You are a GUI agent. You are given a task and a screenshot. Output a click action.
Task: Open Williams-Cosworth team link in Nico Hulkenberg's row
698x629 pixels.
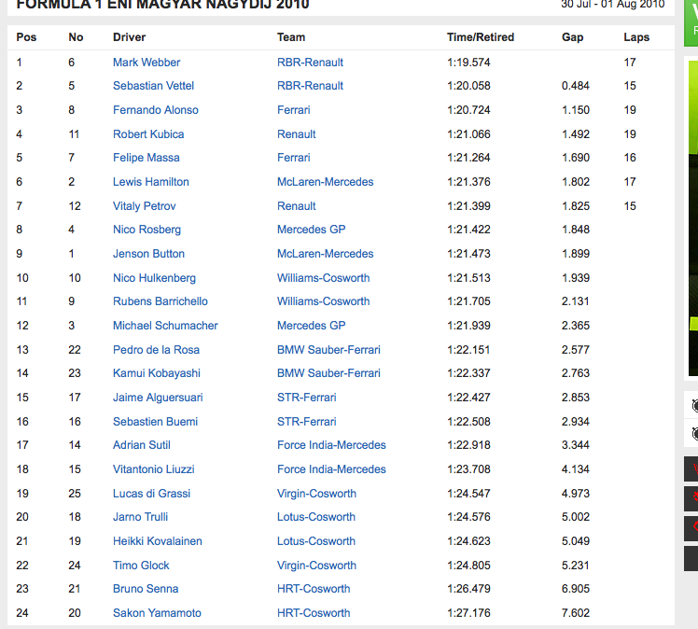pos(323,278)
